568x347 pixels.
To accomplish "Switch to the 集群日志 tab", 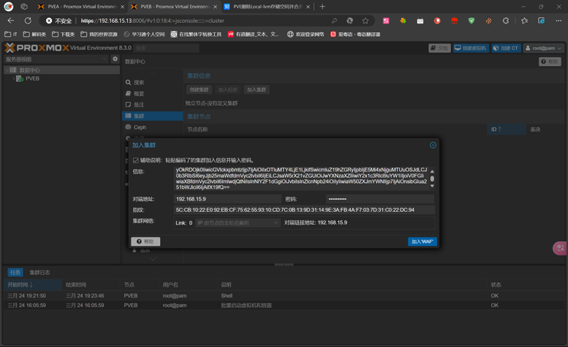I will pyautogui.click(x=40, y=272).
